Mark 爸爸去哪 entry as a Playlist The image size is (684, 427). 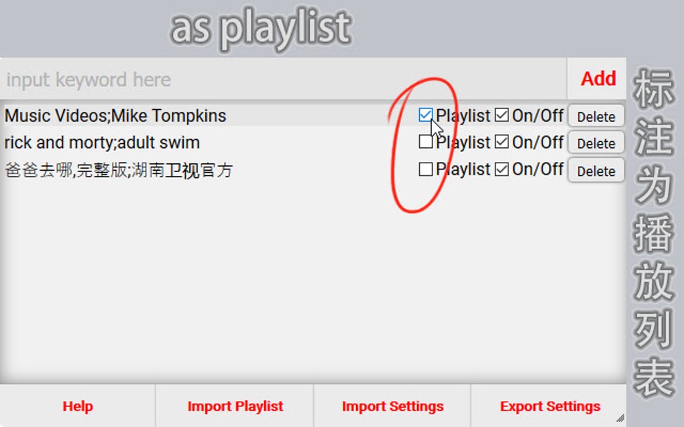(425, 170)
